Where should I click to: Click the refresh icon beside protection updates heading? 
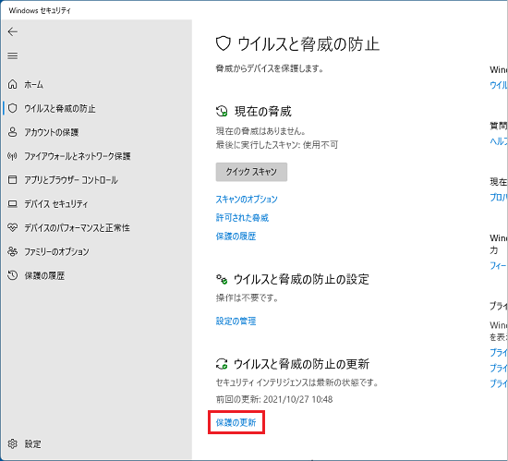(x=222, y=364)
